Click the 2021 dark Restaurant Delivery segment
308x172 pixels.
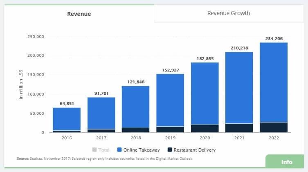[x=239, y=128]
